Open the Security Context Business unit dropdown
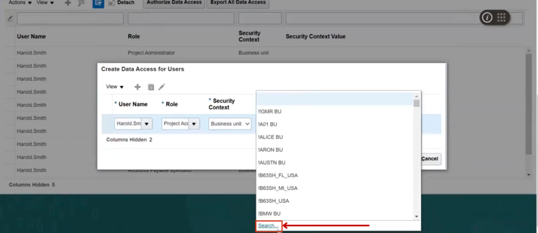Image resolution: width=538 pixels, height=233 pixels. (x=230, y=124)
